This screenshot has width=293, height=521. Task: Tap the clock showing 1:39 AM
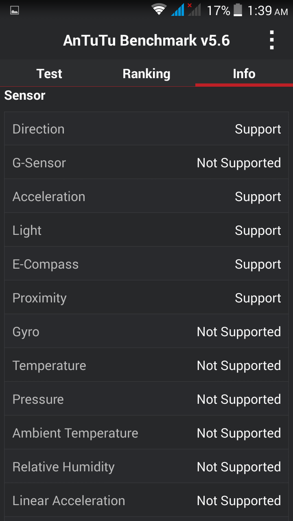click(x=267, y=11)
